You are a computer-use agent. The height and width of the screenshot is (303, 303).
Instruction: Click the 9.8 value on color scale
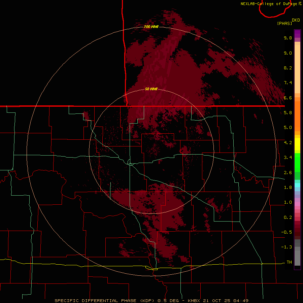(x=288, y=38)
